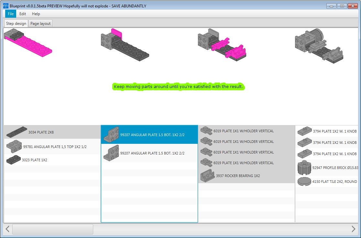Click the 3034 Plate 2x8 part icon
Image resolution: width=361 pixels, height=238 pixels.
[17, 132]
